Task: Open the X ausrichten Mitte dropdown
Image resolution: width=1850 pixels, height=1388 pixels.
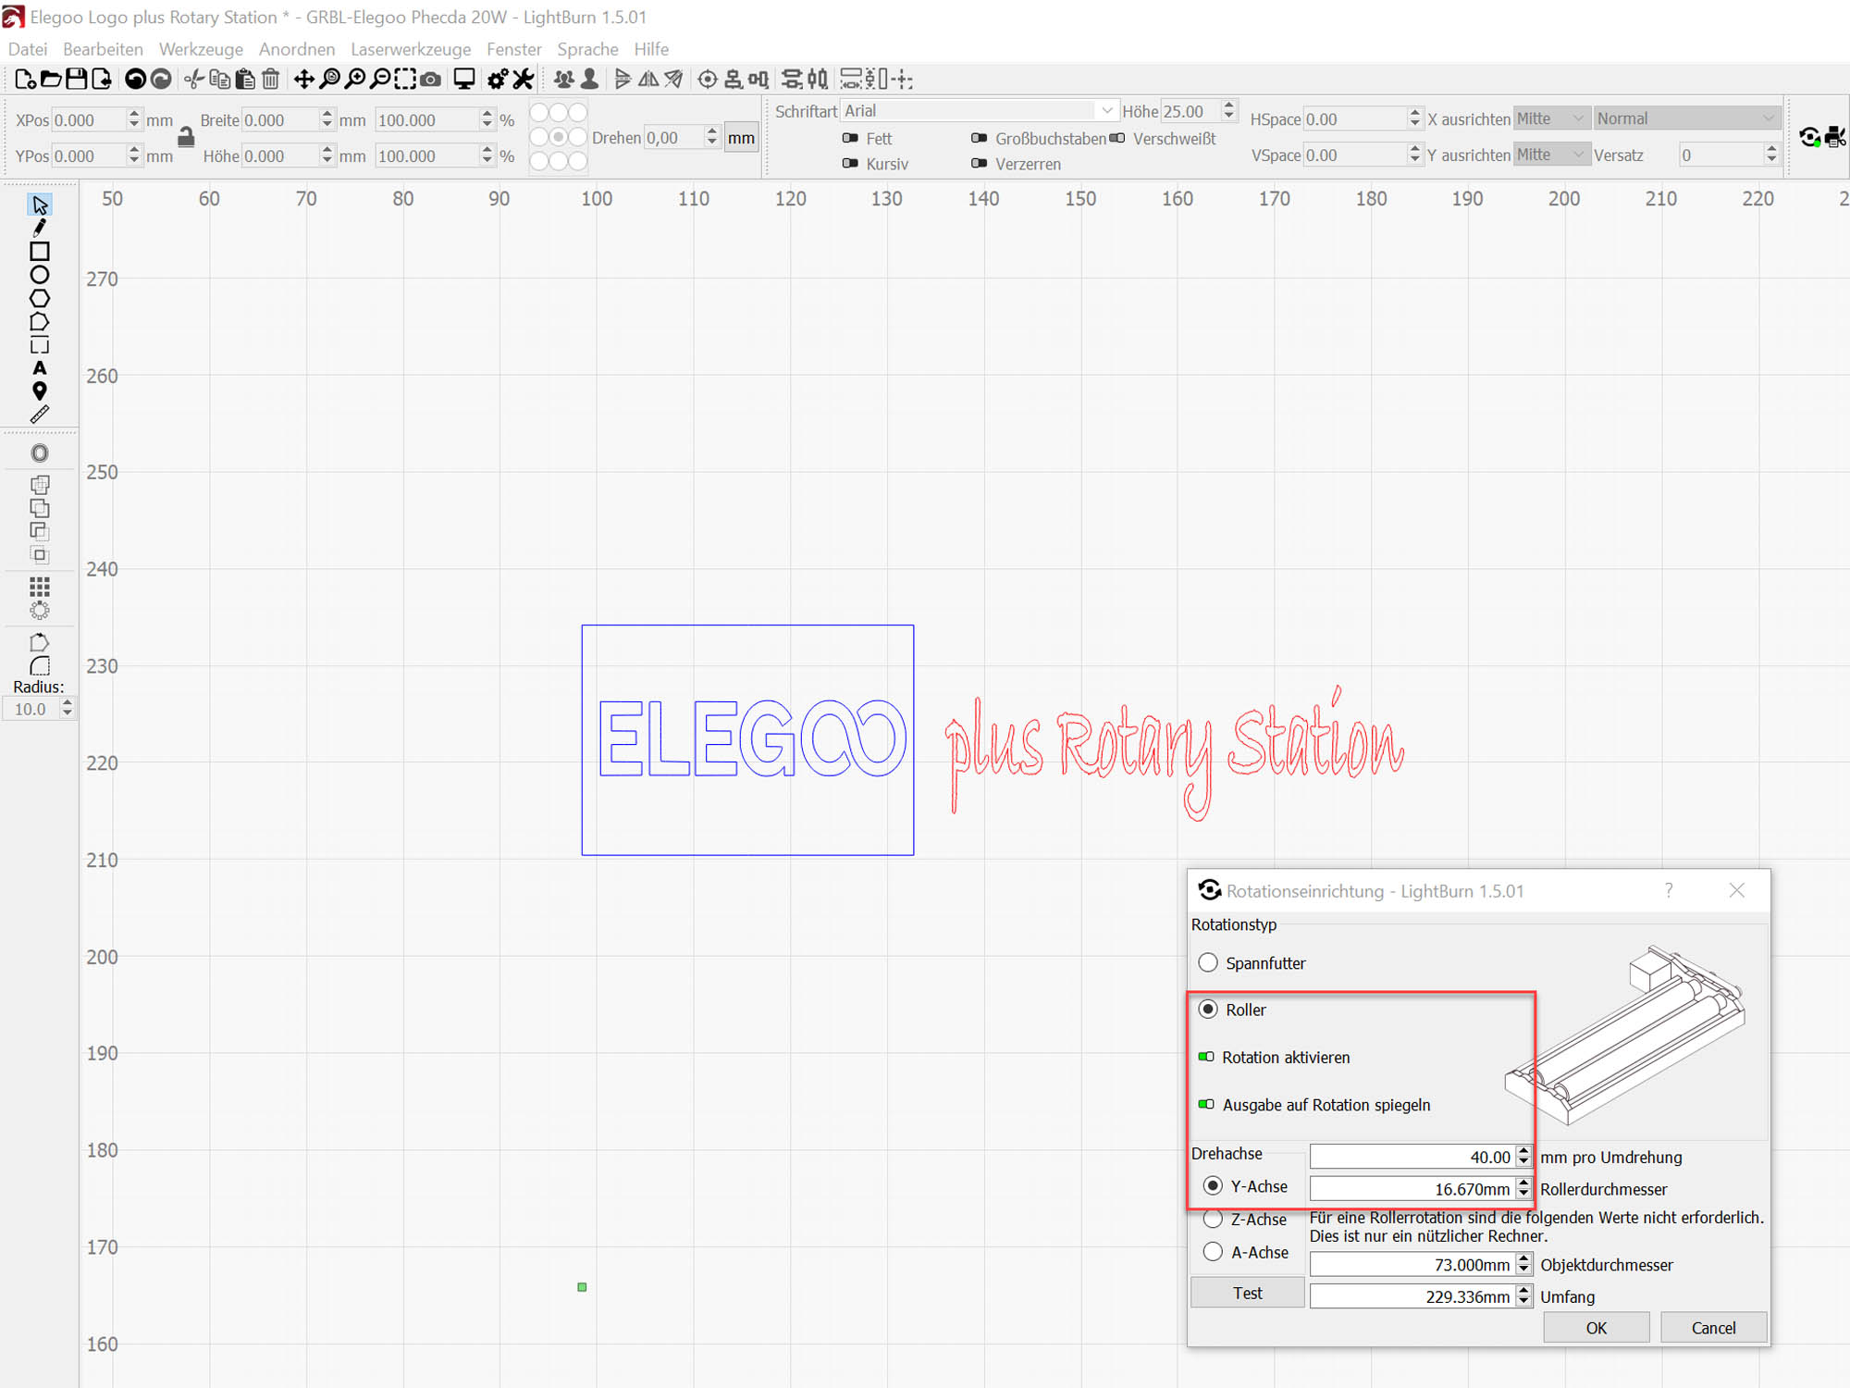Action: 1551,118
